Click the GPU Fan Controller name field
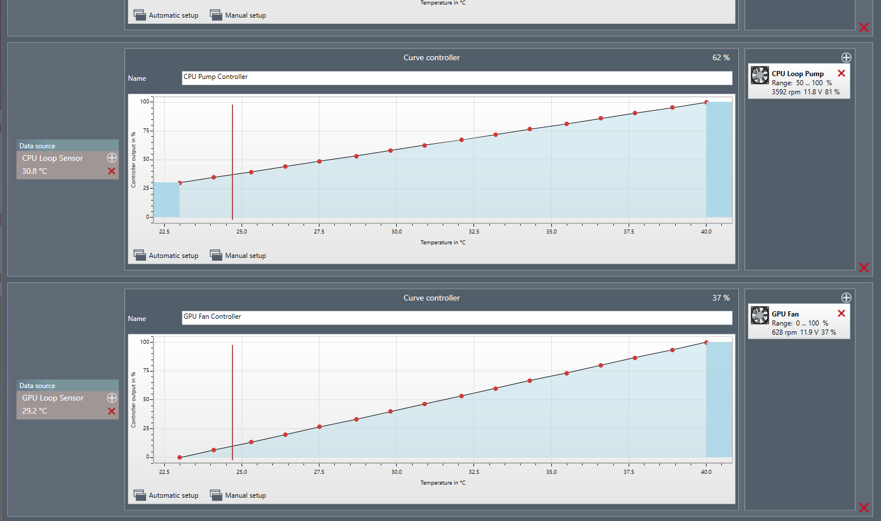This screenshot has height=521, width=881. (456, 317)
